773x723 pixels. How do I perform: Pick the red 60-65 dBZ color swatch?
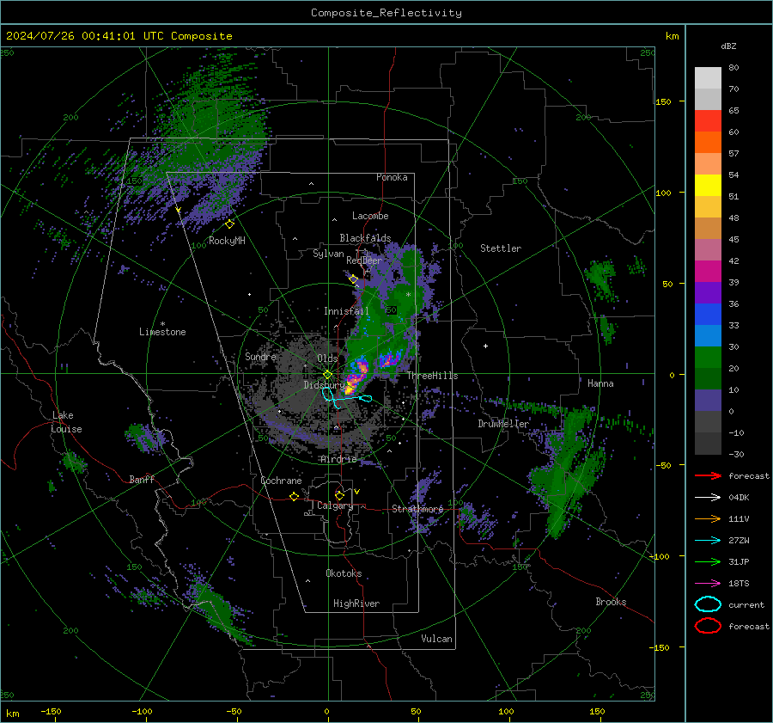[x=708, y=121]
